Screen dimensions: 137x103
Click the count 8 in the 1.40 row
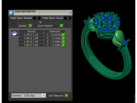point(47,42)
